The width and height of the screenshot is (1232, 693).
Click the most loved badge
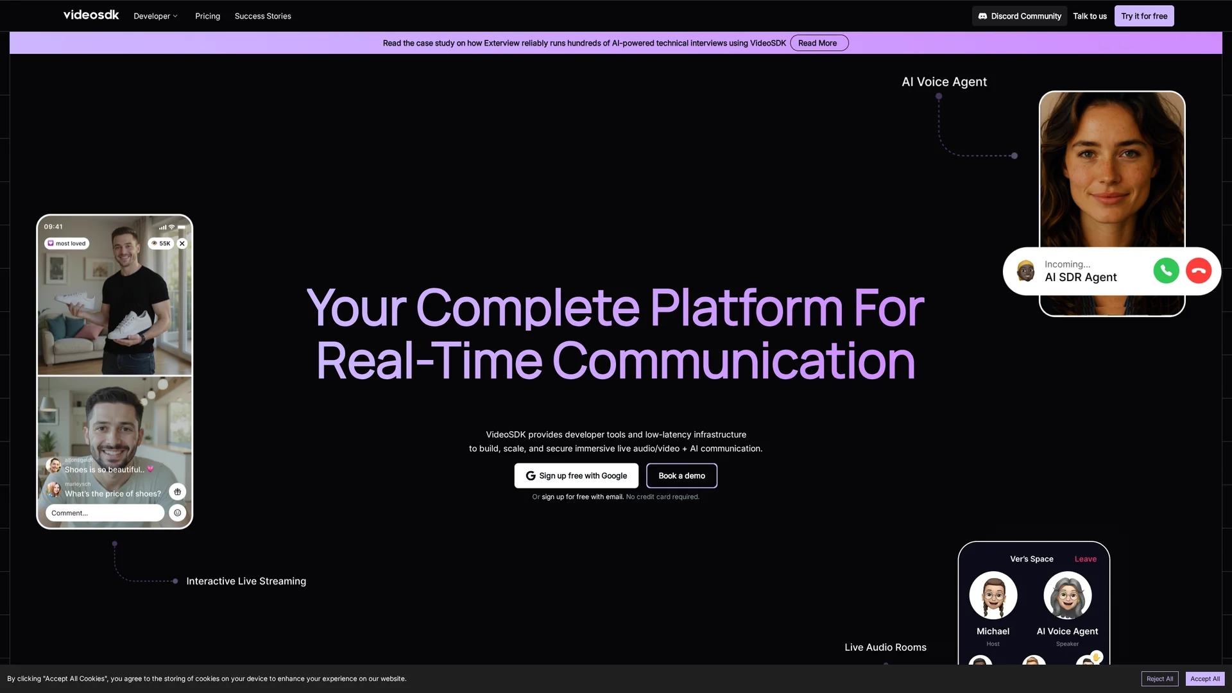67,244
